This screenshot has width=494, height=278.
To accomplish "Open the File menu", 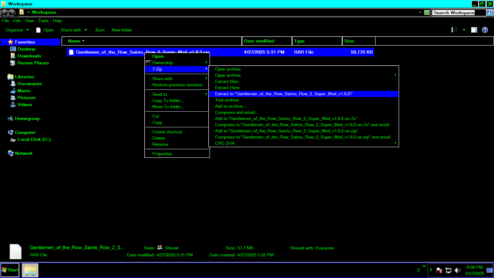I will (5, 21).
